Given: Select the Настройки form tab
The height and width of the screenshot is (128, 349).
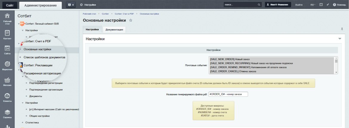Looking at the screenshot, I should pyautogui.click(x=92, y=29).
